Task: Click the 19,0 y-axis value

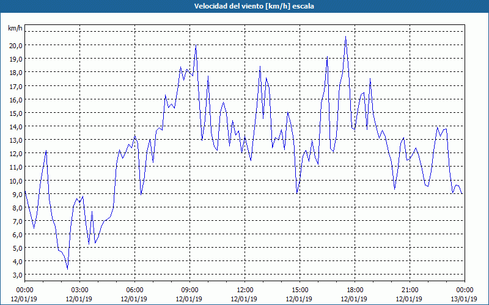Action: (16, 59)
